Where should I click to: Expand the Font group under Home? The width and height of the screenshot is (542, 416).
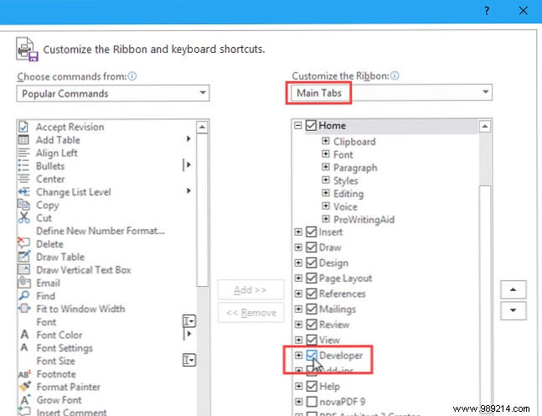[x=325, y=154]
